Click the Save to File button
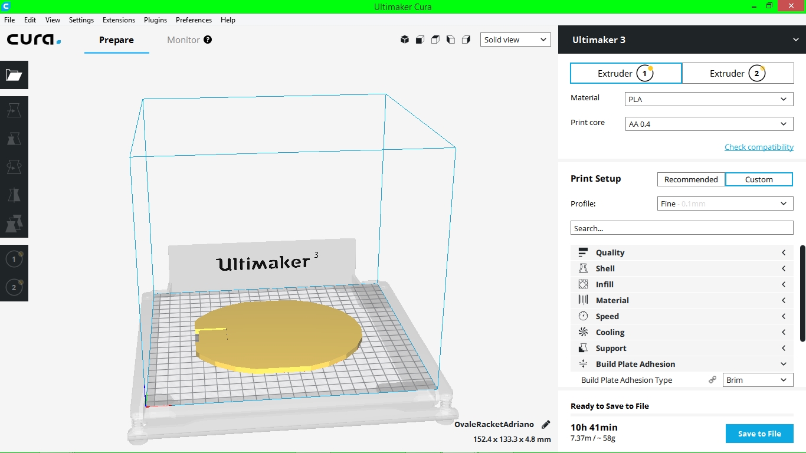This screenshot has height=453, width=806. (759, 434)
